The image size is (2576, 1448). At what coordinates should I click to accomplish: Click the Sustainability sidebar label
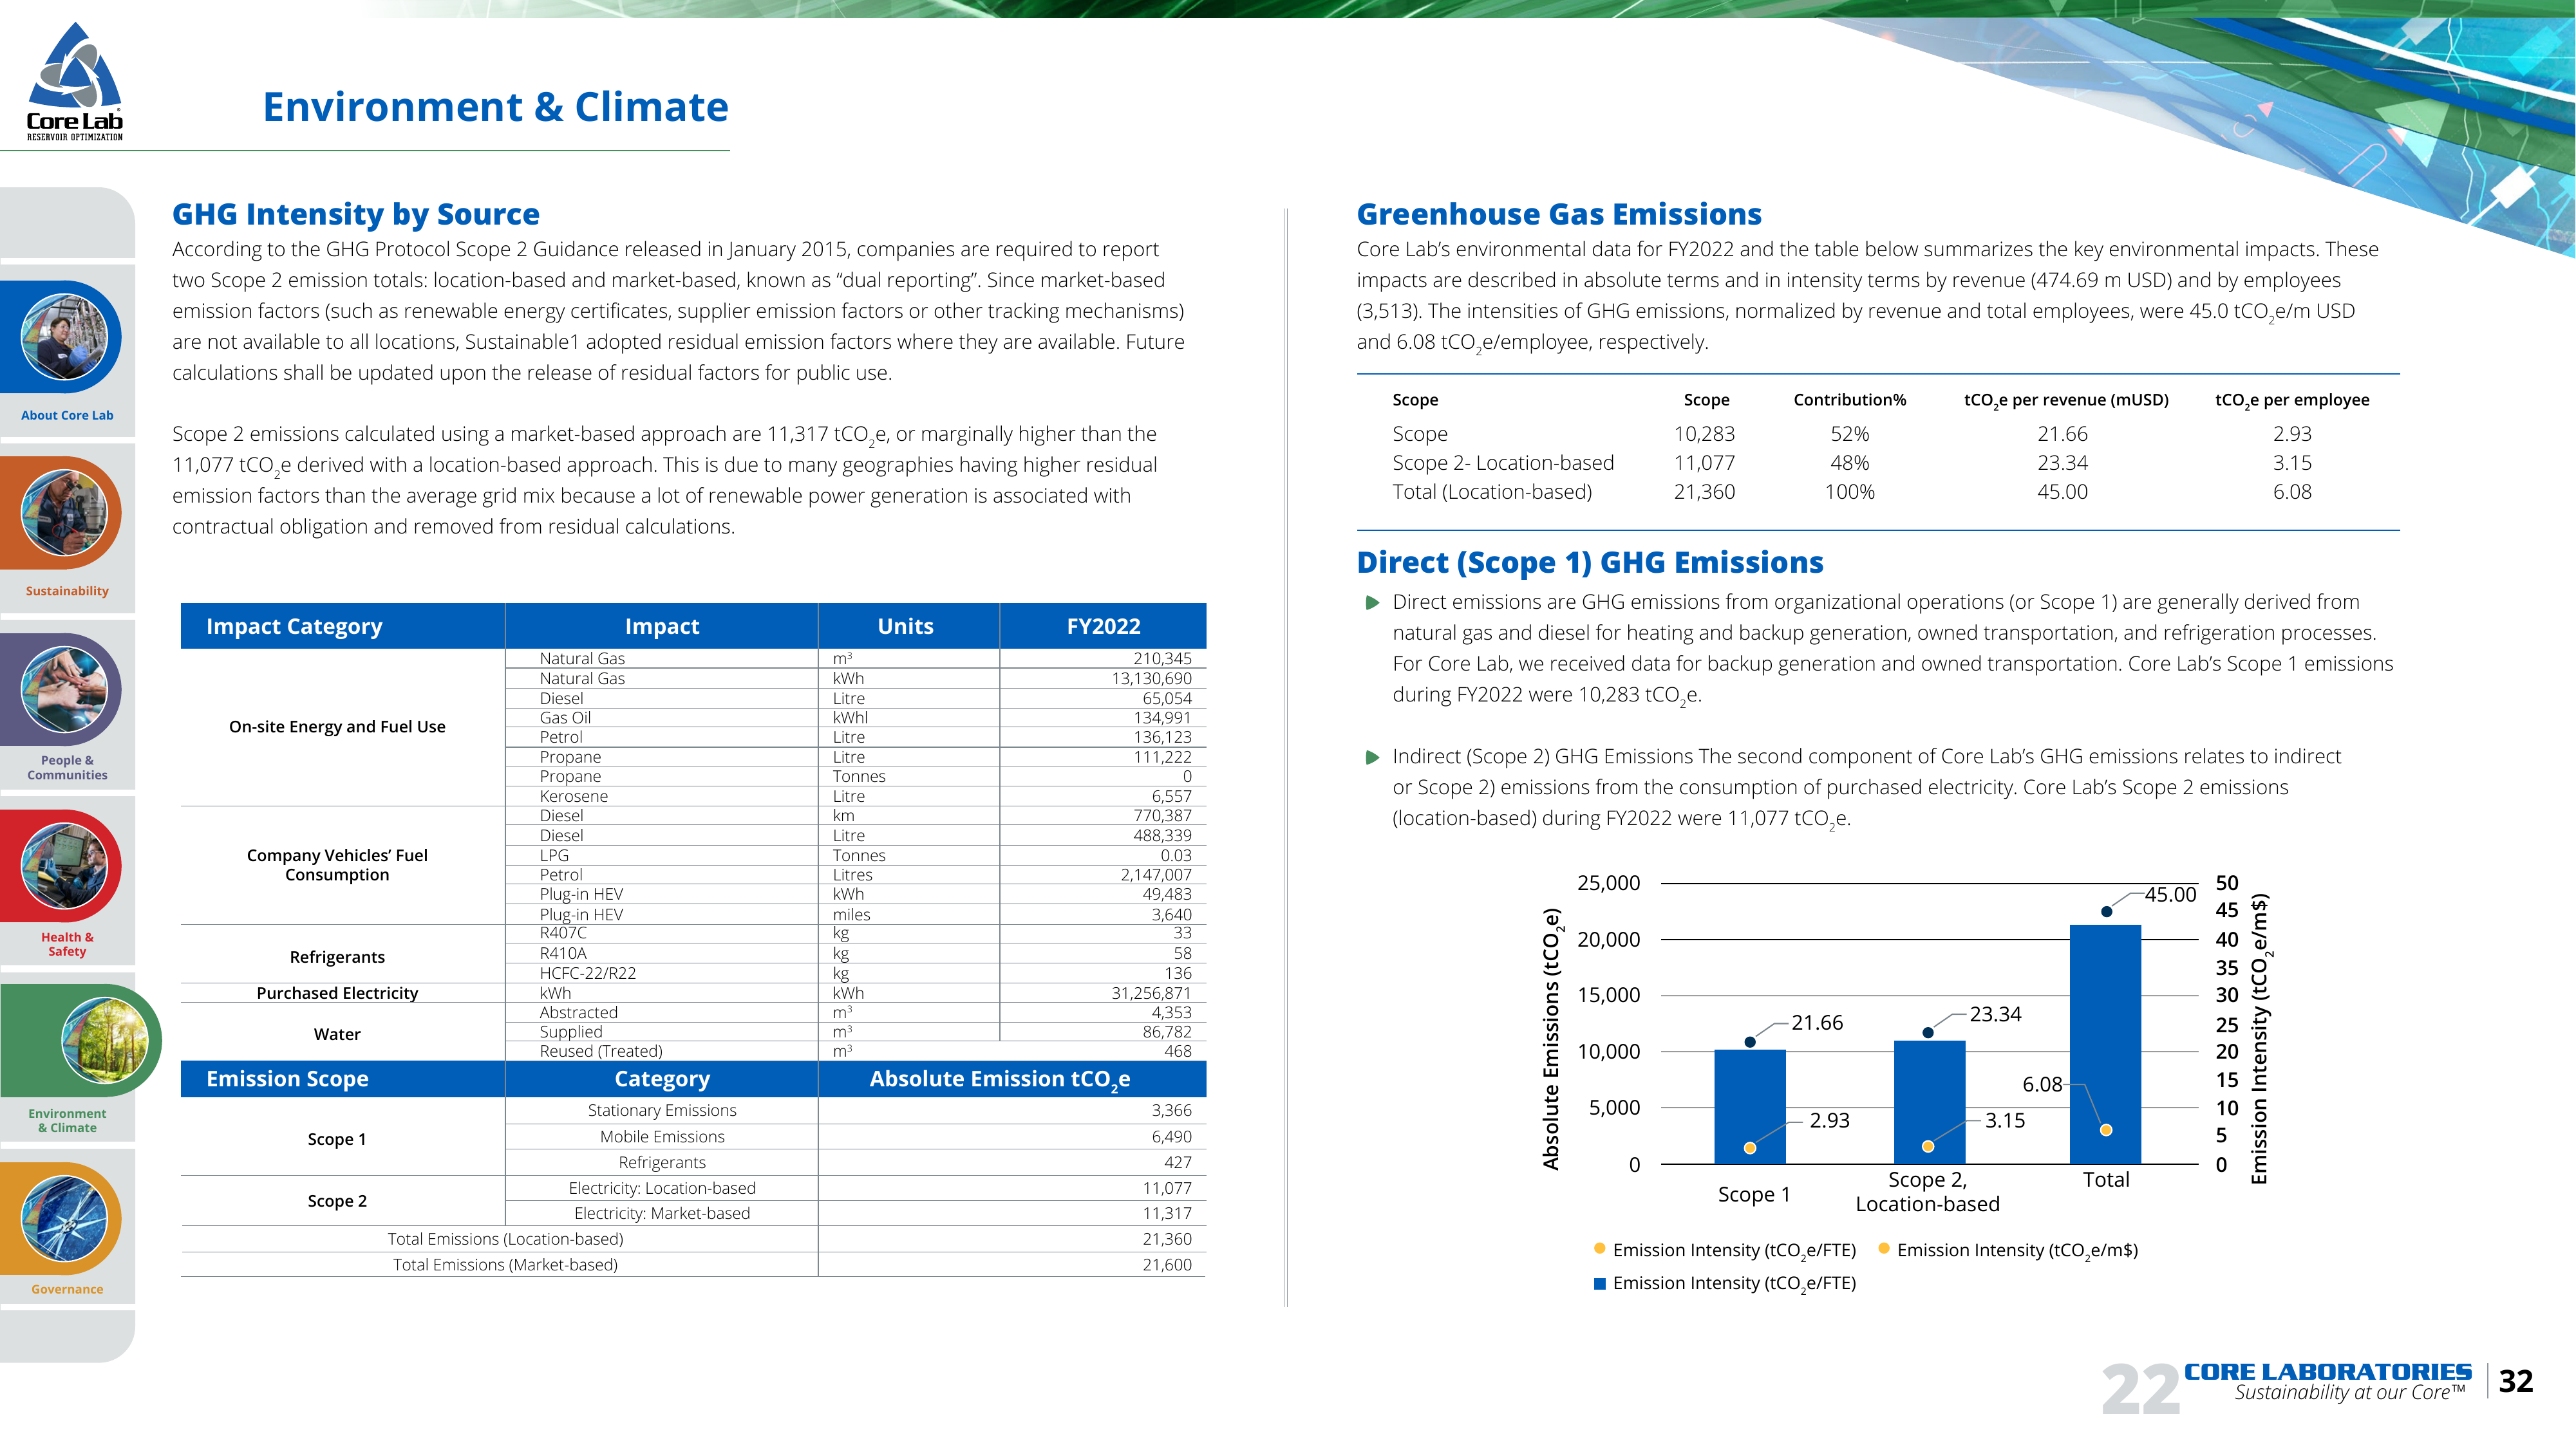[x=67, y=591]
